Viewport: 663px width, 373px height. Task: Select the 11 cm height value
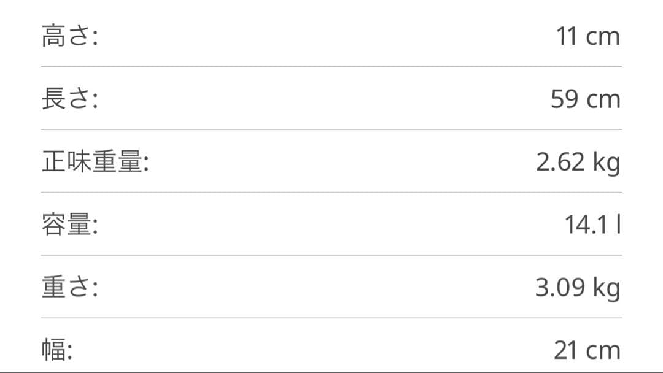pos(587,37)
